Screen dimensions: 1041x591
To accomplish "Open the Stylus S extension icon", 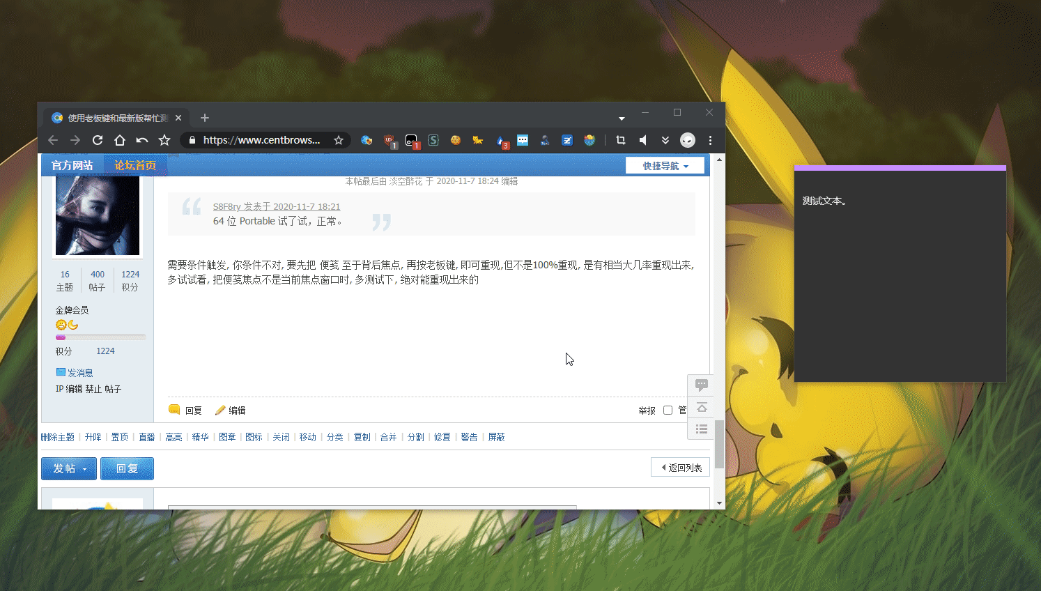I will tap(433, 140).
